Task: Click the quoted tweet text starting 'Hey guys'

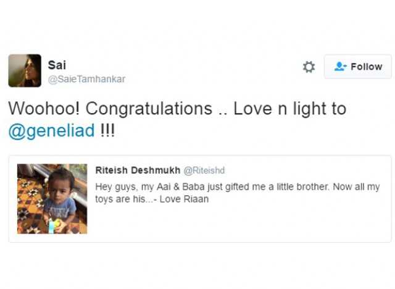Action: pos(237,193)
